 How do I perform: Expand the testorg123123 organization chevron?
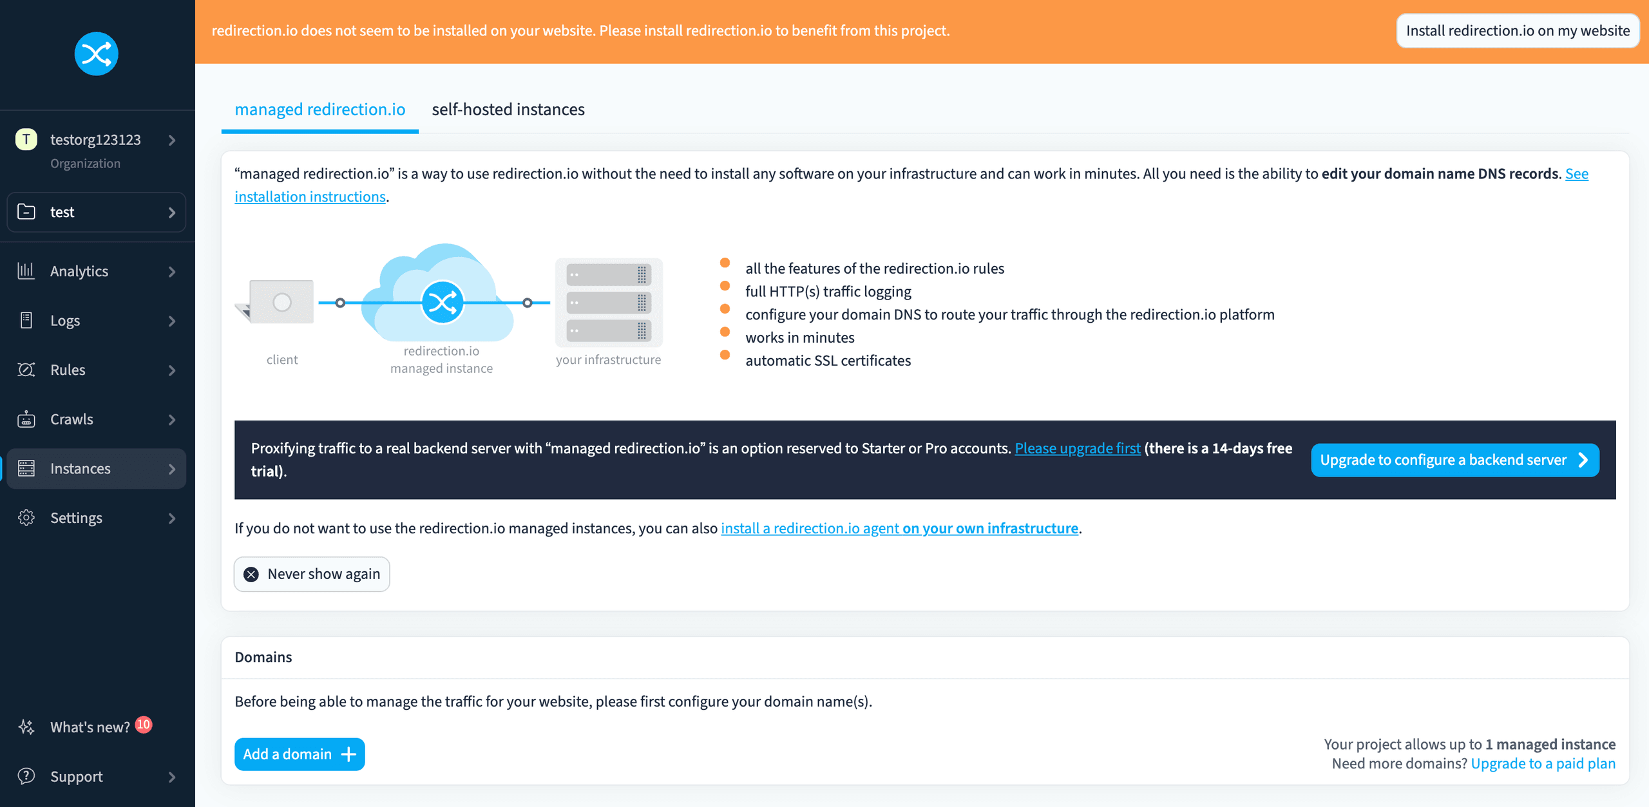[x=172, y=140]
